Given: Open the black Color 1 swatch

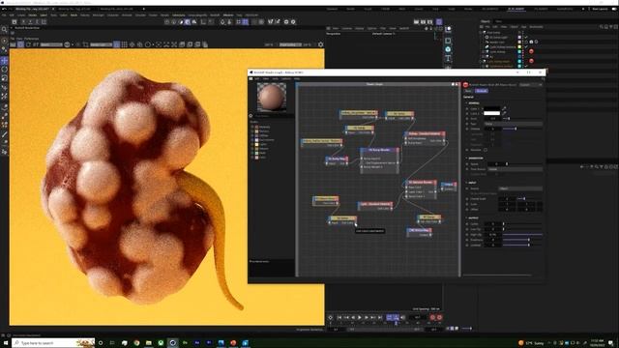Looking at the screenshot, I should (x=492, y=108).
